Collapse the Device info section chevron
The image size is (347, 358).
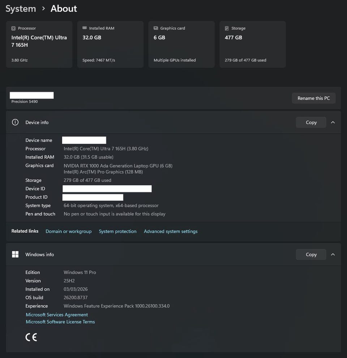click(x=333, y=122)
